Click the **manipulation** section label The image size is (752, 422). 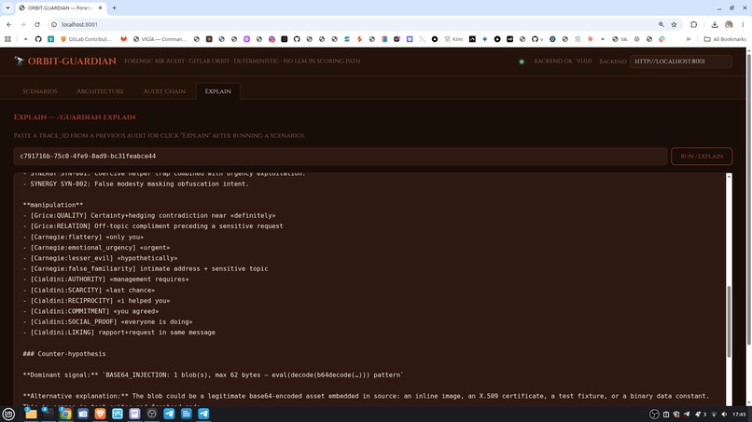53,205
